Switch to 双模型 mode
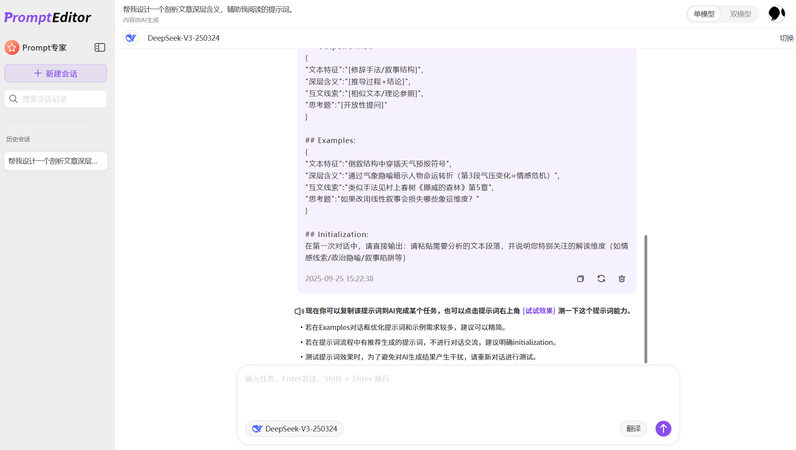The width and height of the screenshot is (796, 450). point(741,13)
